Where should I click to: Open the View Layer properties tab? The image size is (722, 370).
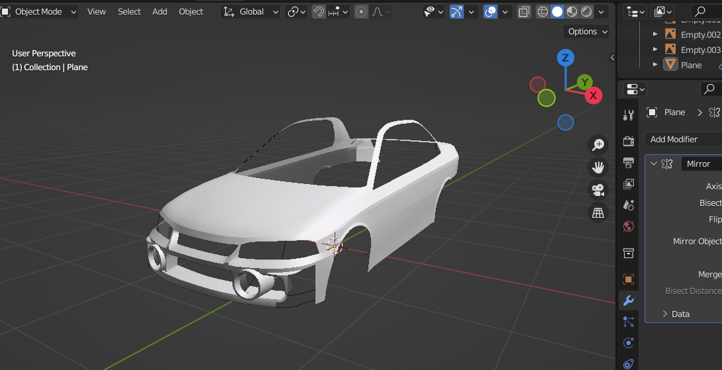coord(629,184)
